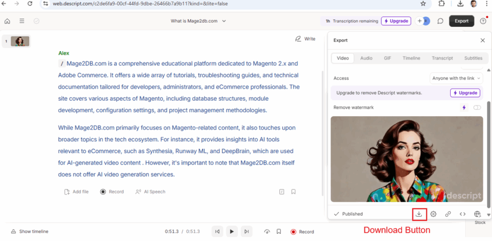Click the speaker name Alex
The image size is (492, 241).
tap(64, 53)
